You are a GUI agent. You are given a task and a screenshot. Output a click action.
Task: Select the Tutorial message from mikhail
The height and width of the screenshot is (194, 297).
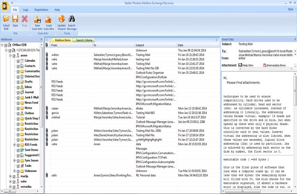[132, 118]
